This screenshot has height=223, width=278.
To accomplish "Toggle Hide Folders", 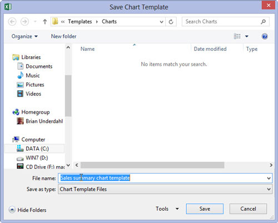I will [27, 210].
